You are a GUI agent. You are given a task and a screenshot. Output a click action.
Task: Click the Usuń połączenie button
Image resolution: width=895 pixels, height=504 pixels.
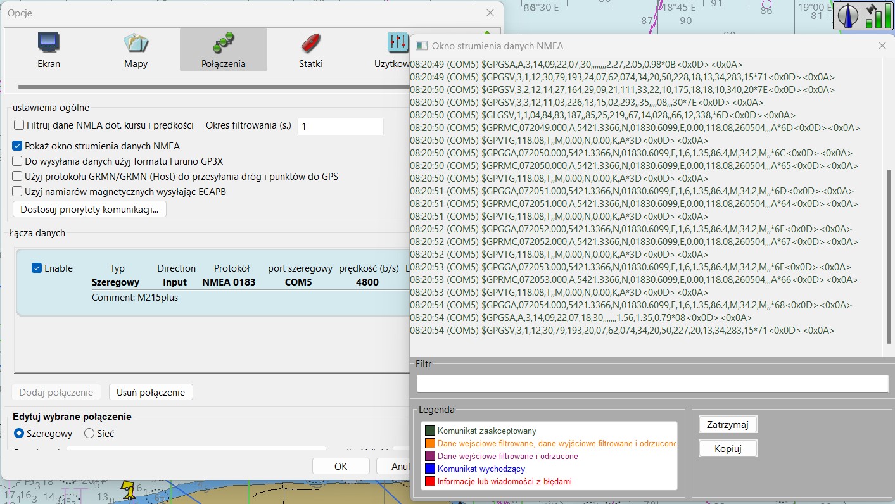(x=151, y=392)
